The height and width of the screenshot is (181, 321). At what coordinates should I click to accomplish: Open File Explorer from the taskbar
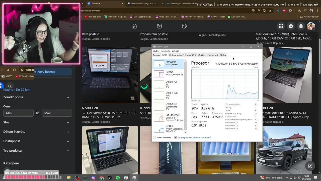(68, 177)
